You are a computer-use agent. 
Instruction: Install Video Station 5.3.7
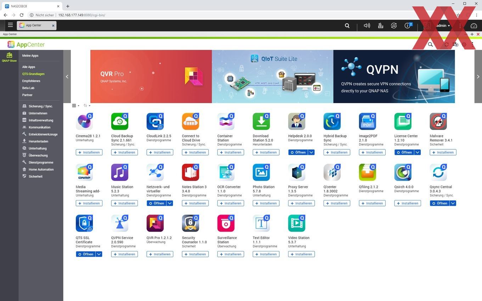pos(302,254)
